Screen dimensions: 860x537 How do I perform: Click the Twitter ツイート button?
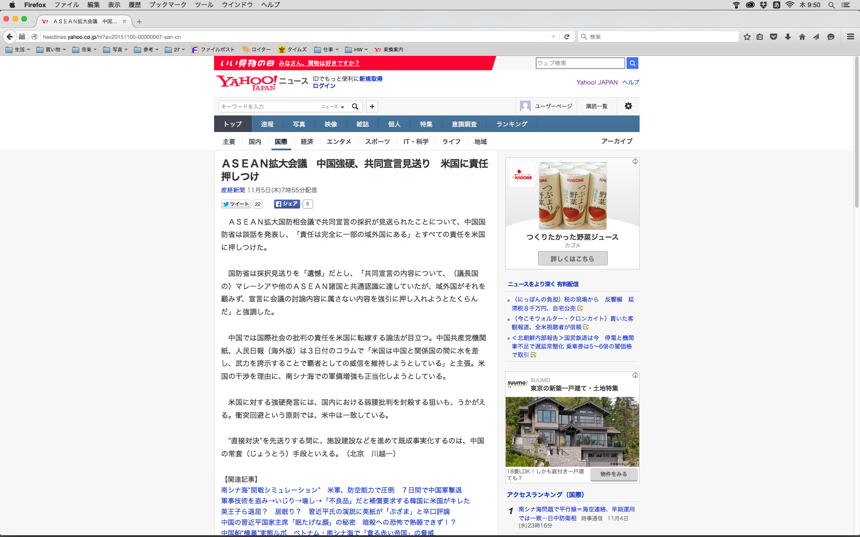pyautogui.click(x=236, y=204)
